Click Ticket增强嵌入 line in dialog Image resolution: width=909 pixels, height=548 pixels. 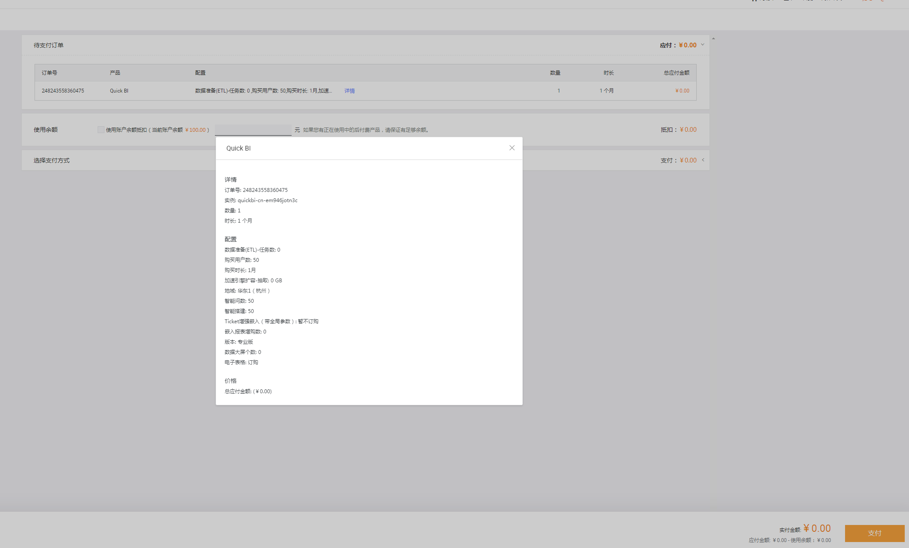[x=272, y=322]
